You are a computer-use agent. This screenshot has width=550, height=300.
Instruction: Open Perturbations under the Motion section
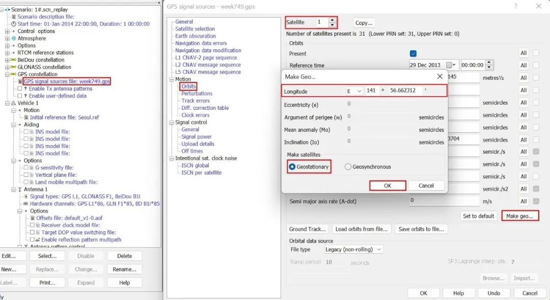coord(197,94)
